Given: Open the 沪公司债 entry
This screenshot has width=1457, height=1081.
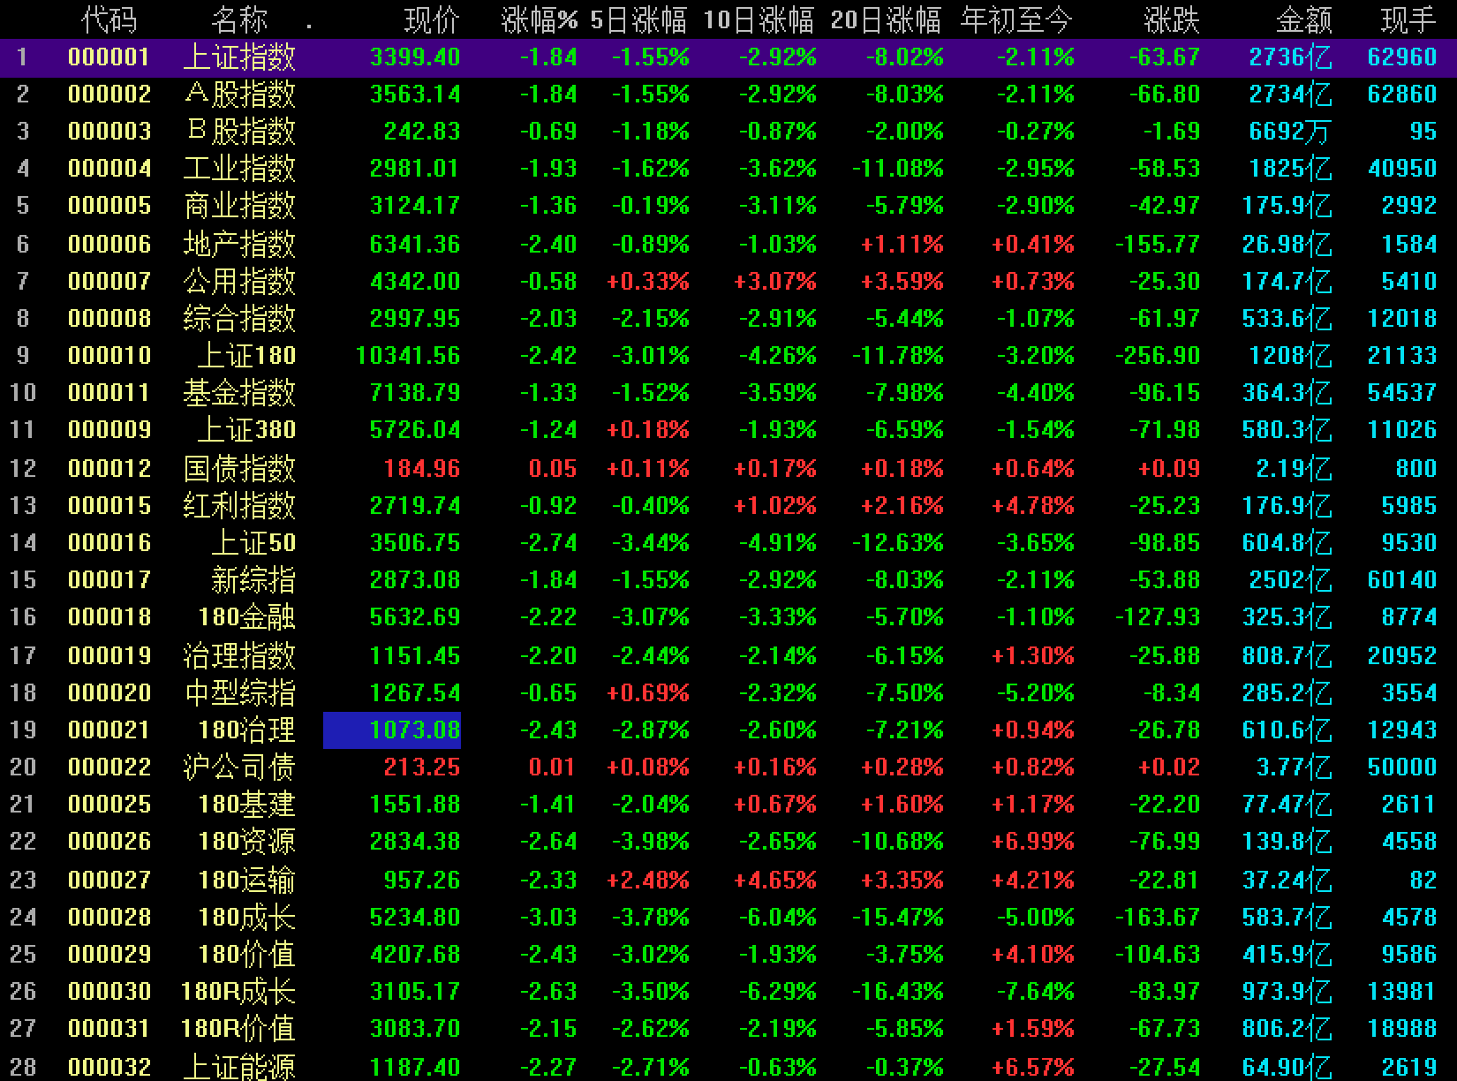Looking at the screenshot, I should click(239, 767).
